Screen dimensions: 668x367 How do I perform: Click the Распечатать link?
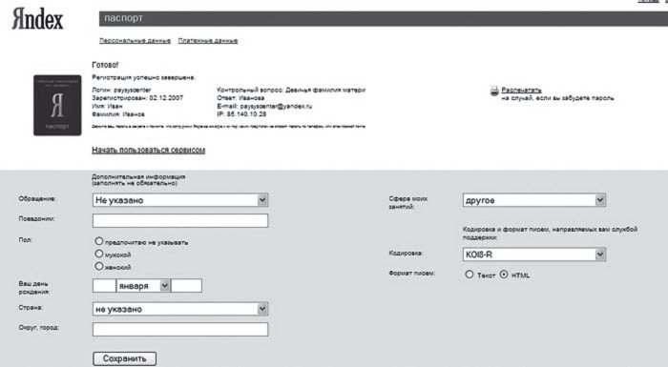(521, 90)
